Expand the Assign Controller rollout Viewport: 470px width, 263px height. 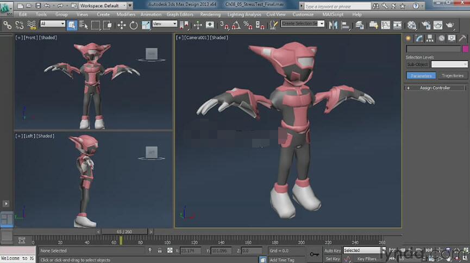point(435,88)
